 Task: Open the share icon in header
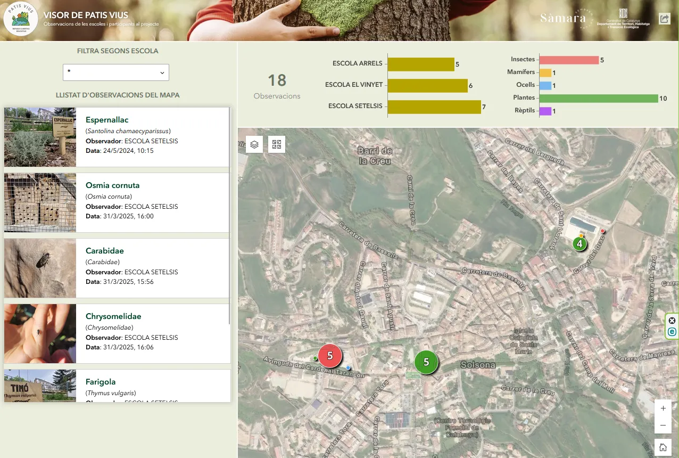pyautogui.click(x=664, y=19)
